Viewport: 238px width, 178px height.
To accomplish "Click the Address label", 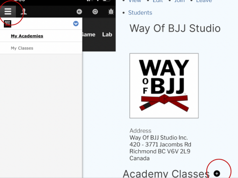I will click(140, 131).
